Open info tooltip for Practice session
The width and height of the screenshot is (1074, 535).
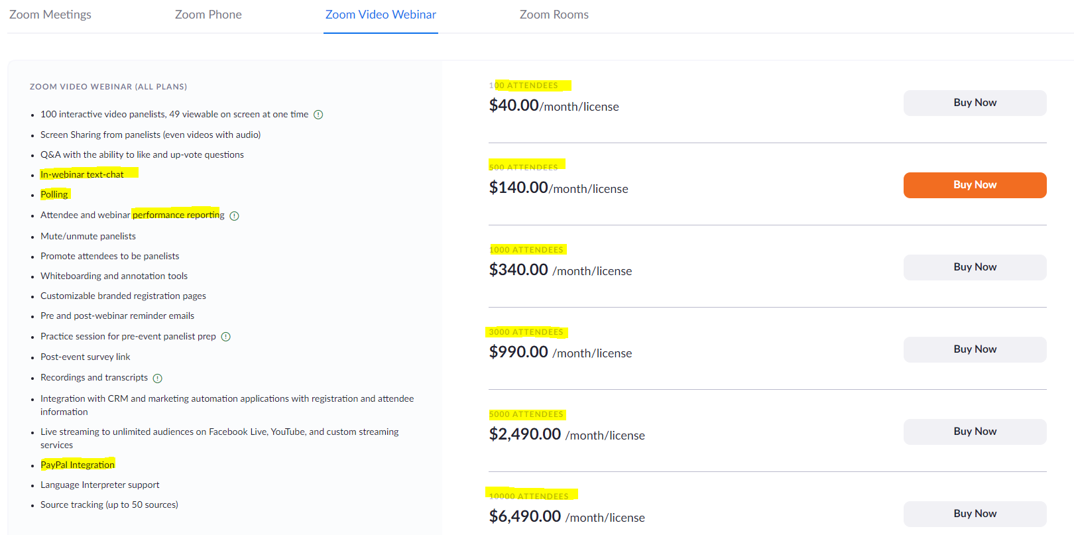pos(225,337)
